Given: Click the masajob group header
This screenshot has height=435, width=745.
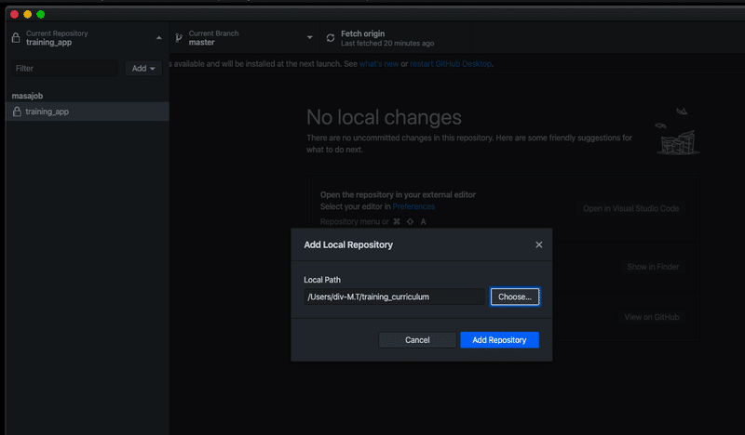Looking at the screenshot, I should click(27, 96).
